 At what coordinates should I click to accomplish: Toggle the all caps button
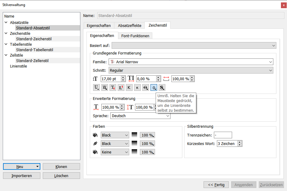129,87
